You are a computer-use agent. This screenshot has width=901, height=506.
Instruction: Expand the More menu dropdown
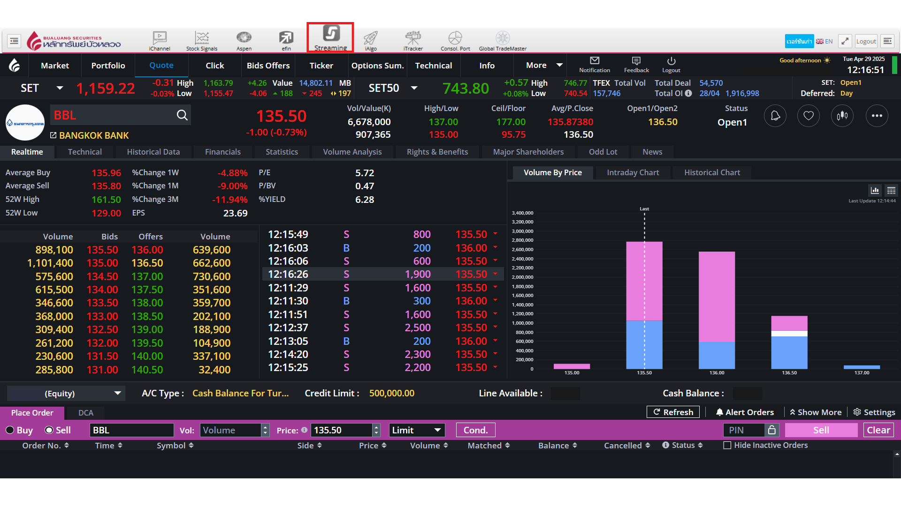pos(559,65)
